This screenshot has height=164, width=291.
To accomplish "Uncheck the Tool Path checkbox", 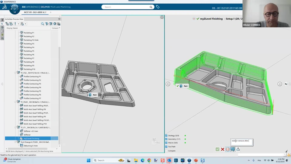I will (x=166, y=147).
